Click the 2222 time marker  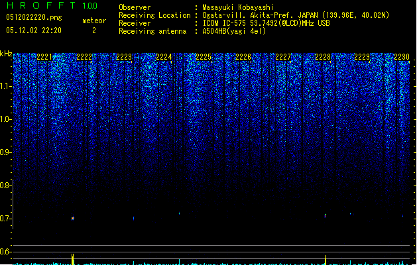84,57
